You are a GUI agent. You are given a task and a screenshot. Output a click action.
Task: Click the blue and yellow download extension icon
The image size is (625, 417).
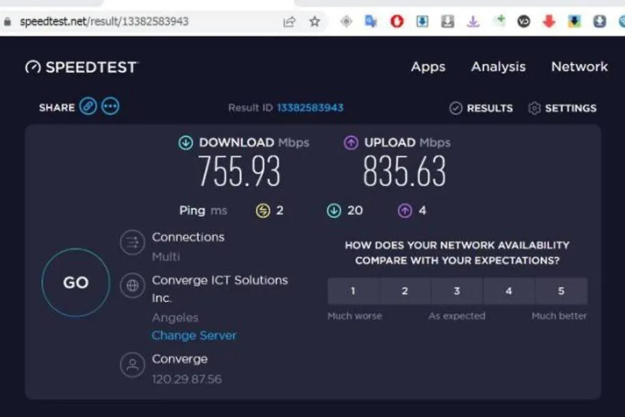point(574,21)
